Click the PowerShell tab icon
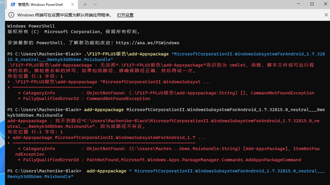 (13, 4)
